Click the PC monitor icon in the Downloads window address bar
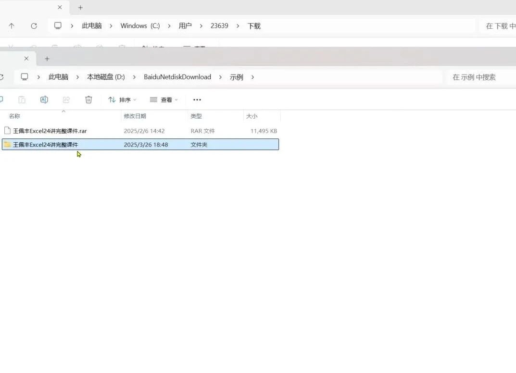 [x=58, y=25]
